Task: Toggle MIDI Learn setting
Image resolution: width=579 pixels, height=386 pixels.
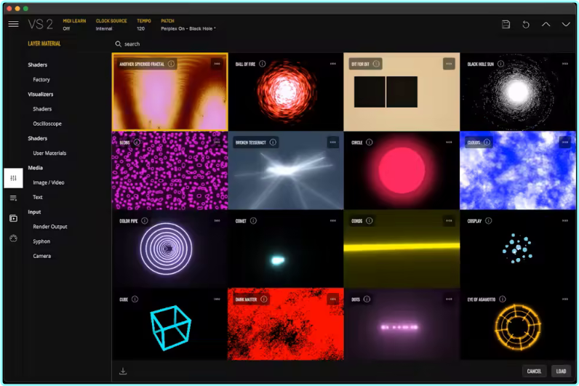Action: (74, 25)
